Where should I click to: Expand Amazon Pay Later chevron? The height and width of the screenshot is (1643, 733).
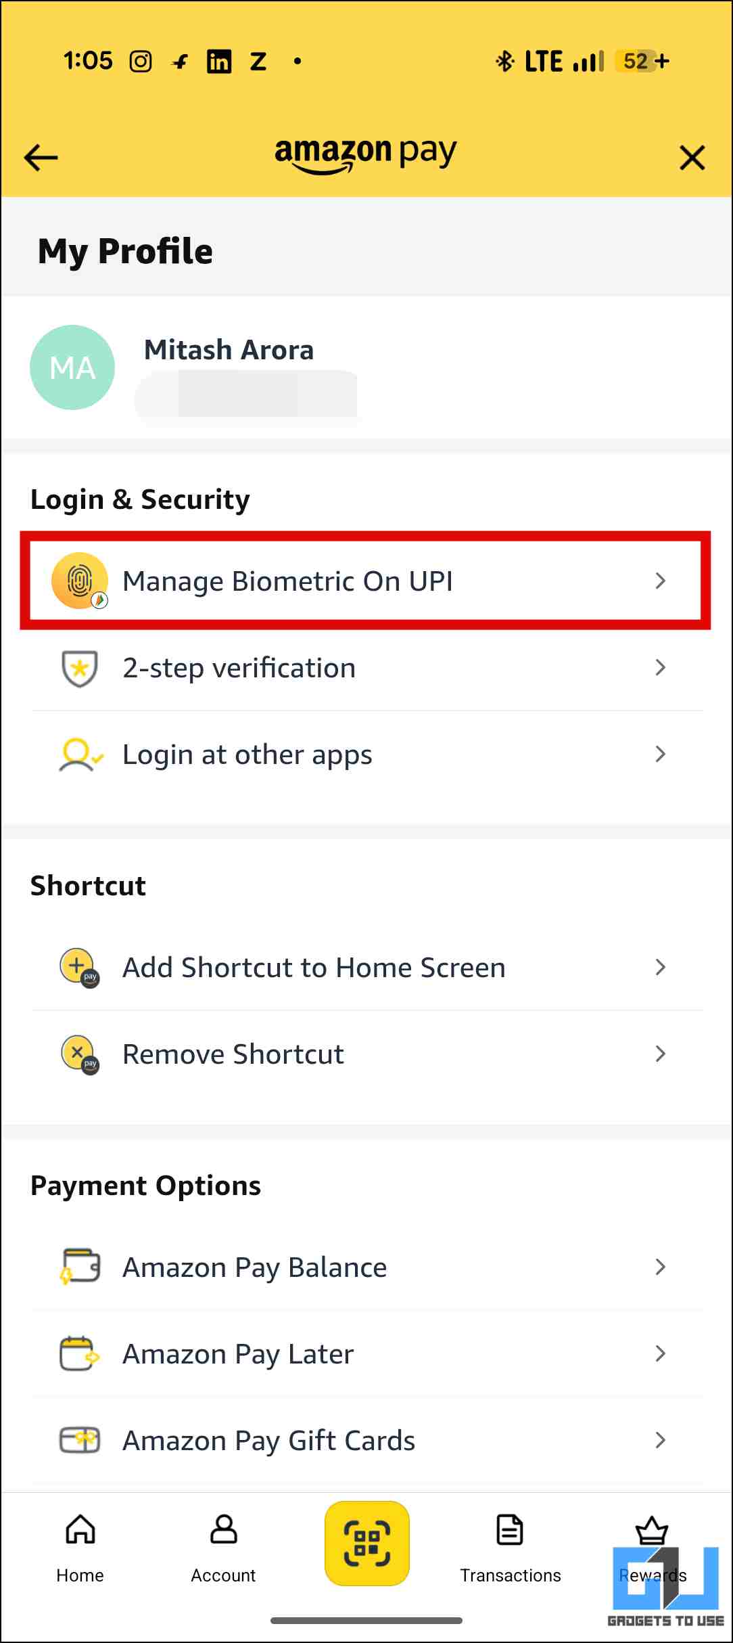661,1353
